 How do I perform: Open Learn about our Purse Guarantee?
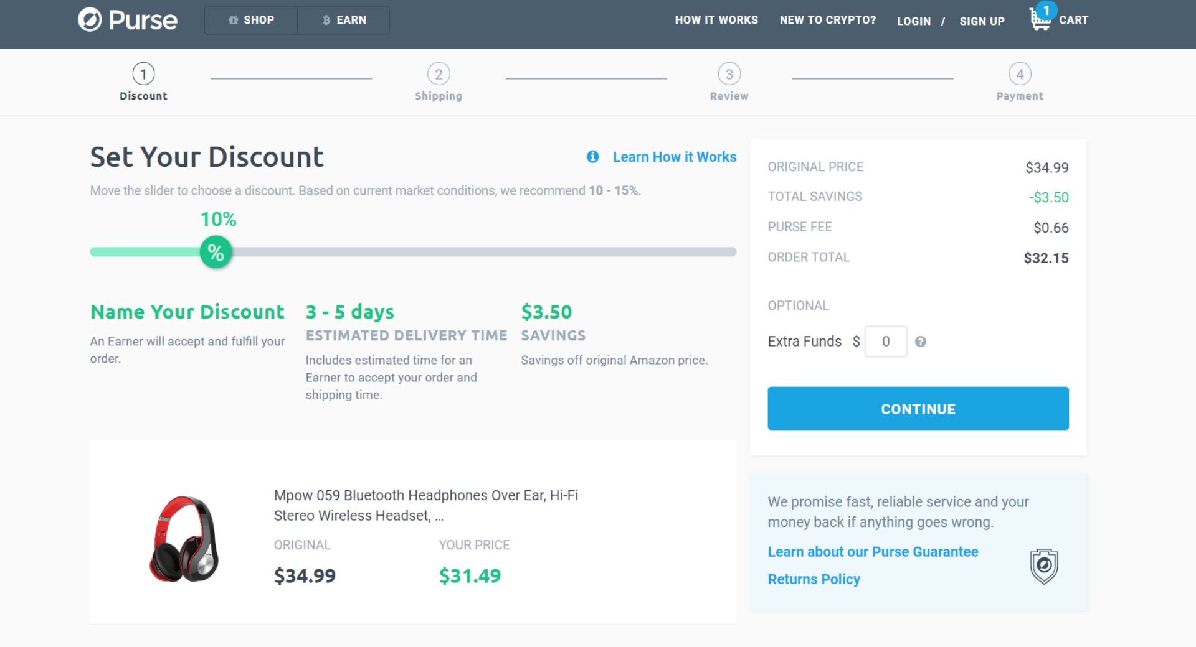pyautogui.click(x=873, y=552)
